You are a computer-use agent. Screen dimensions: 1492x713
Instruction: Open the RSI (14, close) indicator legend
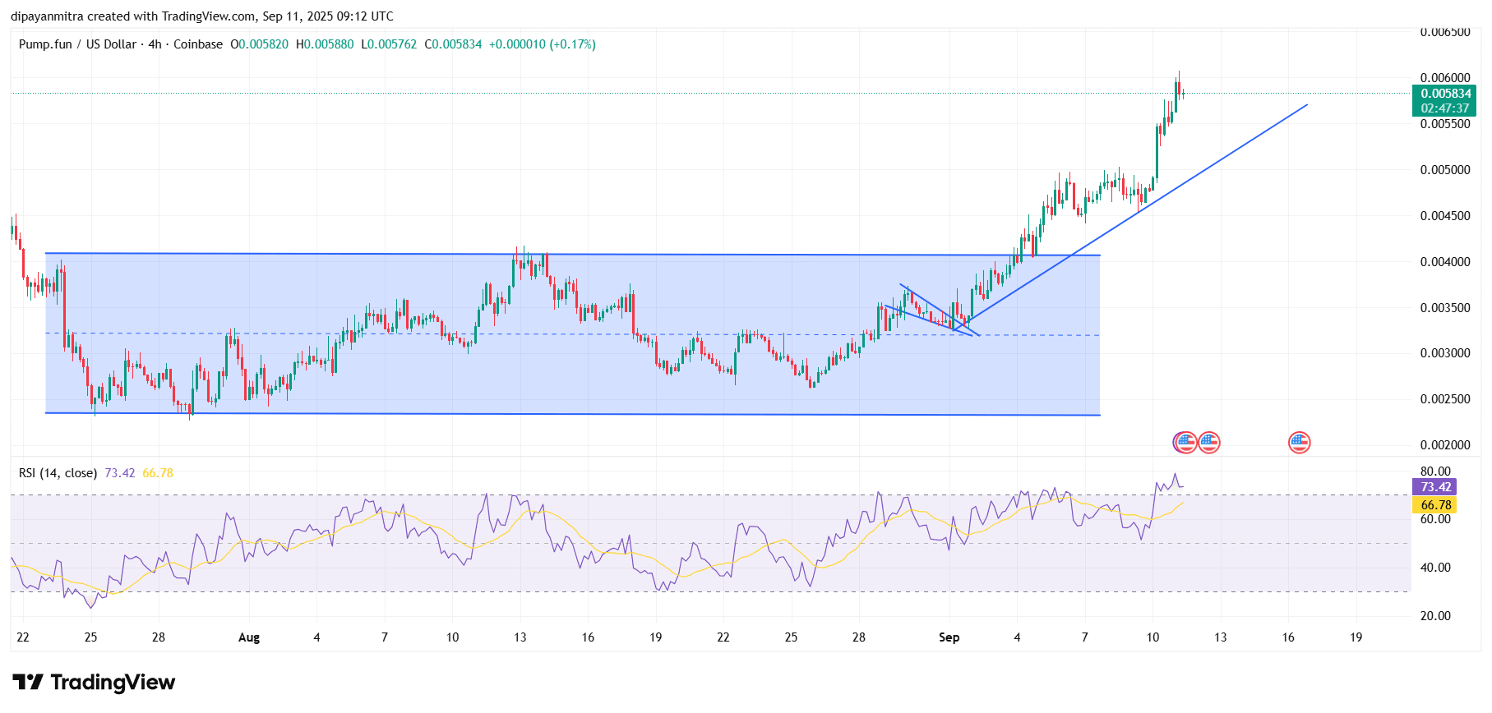click(x=58, y=473)
